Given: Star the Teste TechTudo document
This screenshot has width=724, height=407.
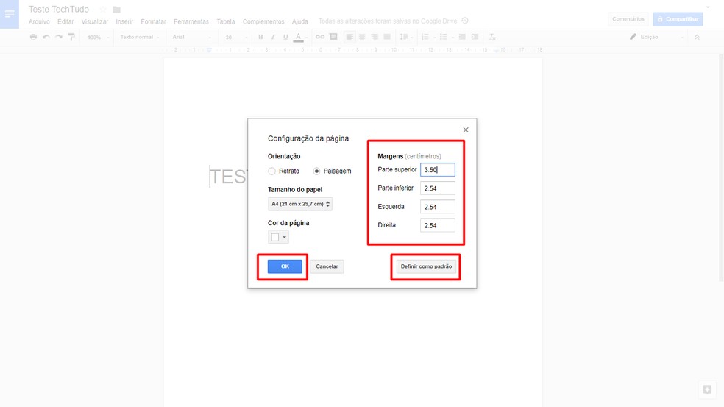Looking at the screenshot, I should [x=103, y=10].
